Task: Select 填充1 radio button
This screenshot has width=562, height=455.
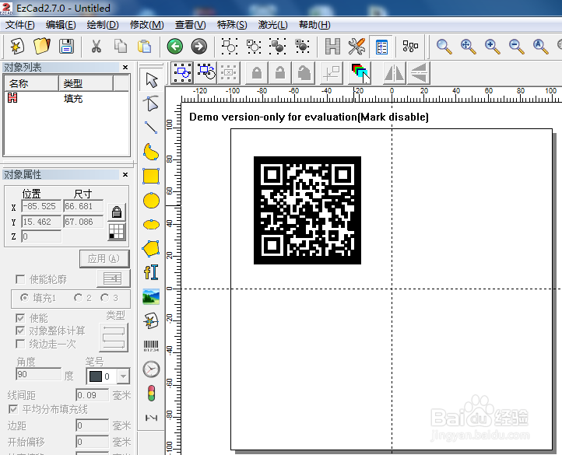Action: click(24, 298)
